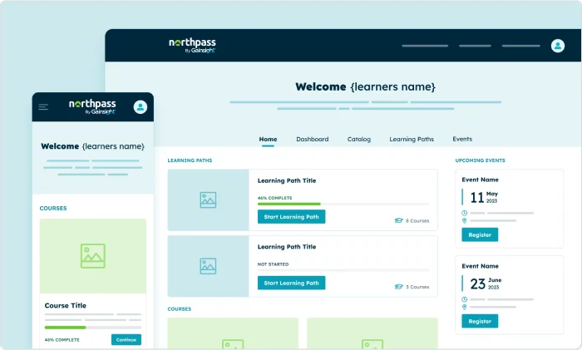Click the clock icon in May 11 event
The width and height of the screenshot is (582, 350).
(464, 213)
